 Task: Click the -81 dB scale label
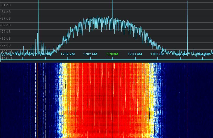(5, 5)
